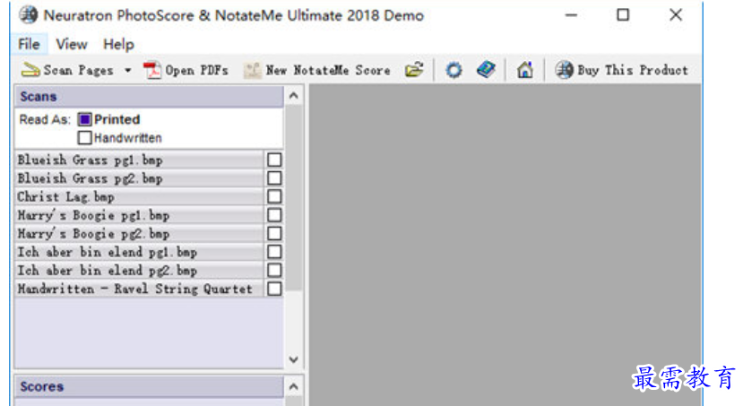Click the home icon in toolbar
This screenshot has height=406, width=743.
coord(524,70)
